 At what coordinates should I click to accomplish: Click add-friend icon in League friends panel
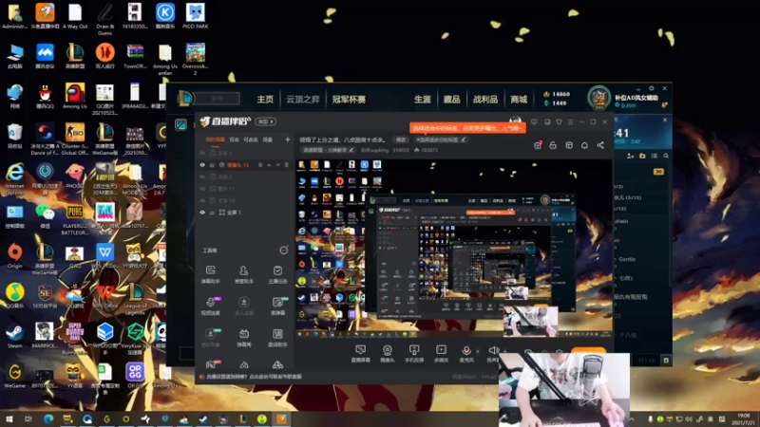coord(631,156)
